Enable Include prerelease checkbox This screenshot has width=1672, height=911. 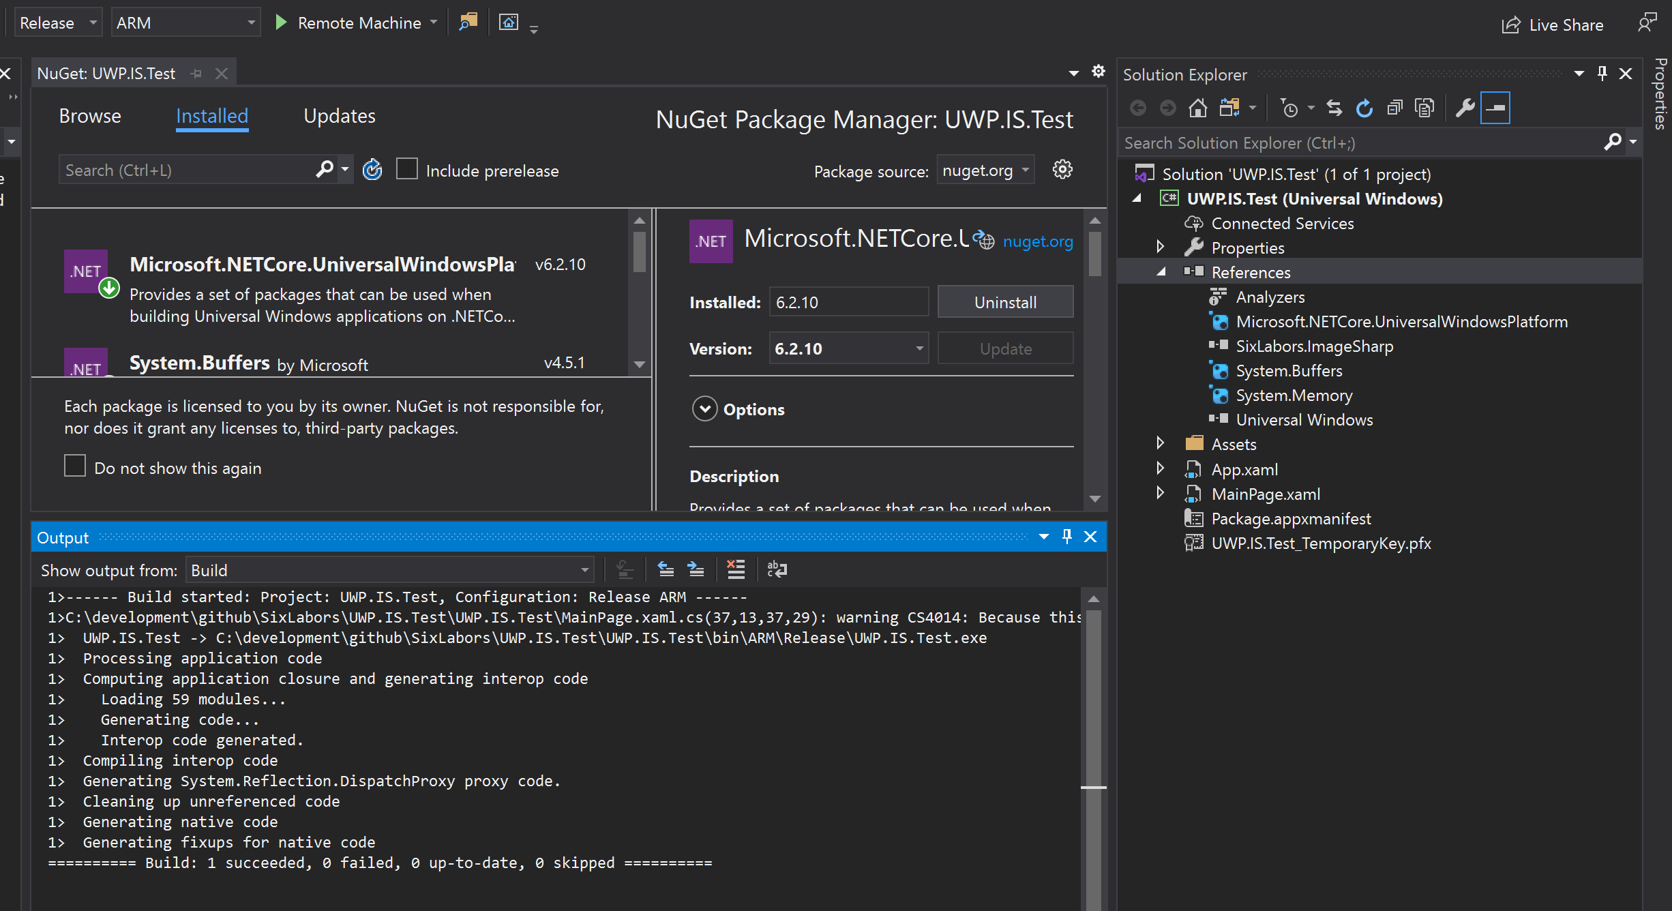(407, 169)
